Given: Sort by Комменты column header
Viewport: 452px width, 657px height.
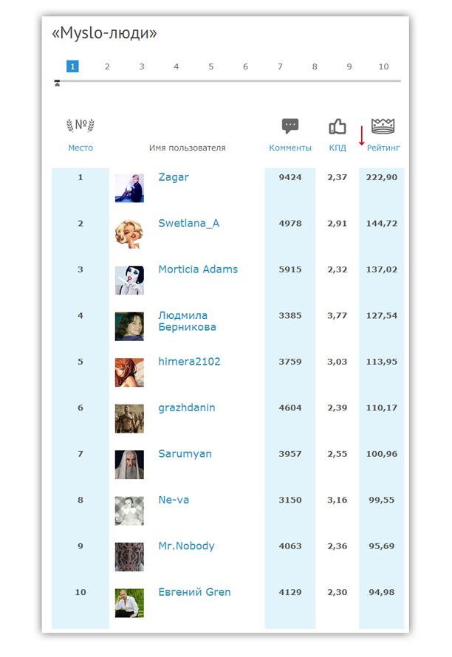Looking at the screenshot, I should [x=290, y=148].
